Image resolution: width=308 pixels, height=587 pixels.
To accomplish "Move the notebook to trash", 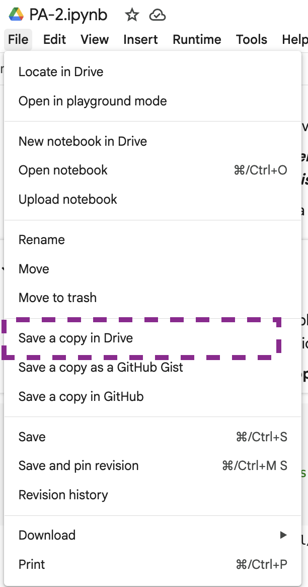I will (x=57, y=298).
